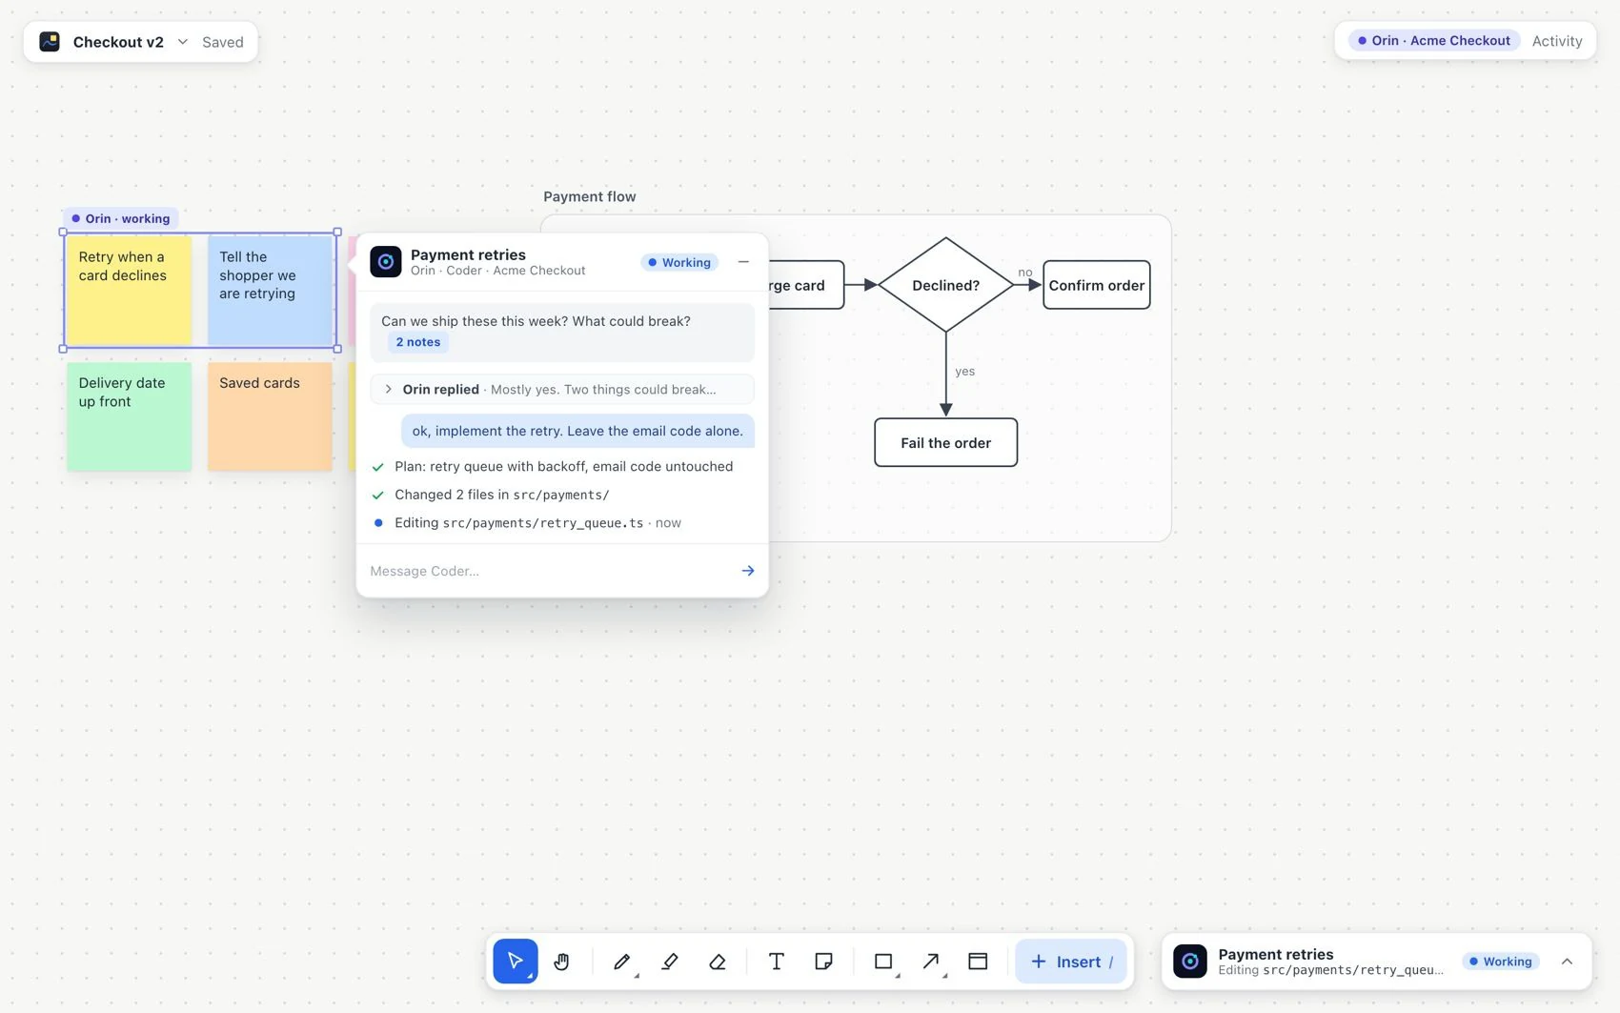This screenshot has height=1013, width=1620.
Task: Select the sticky note tool
Action: [x=824, y=961]
